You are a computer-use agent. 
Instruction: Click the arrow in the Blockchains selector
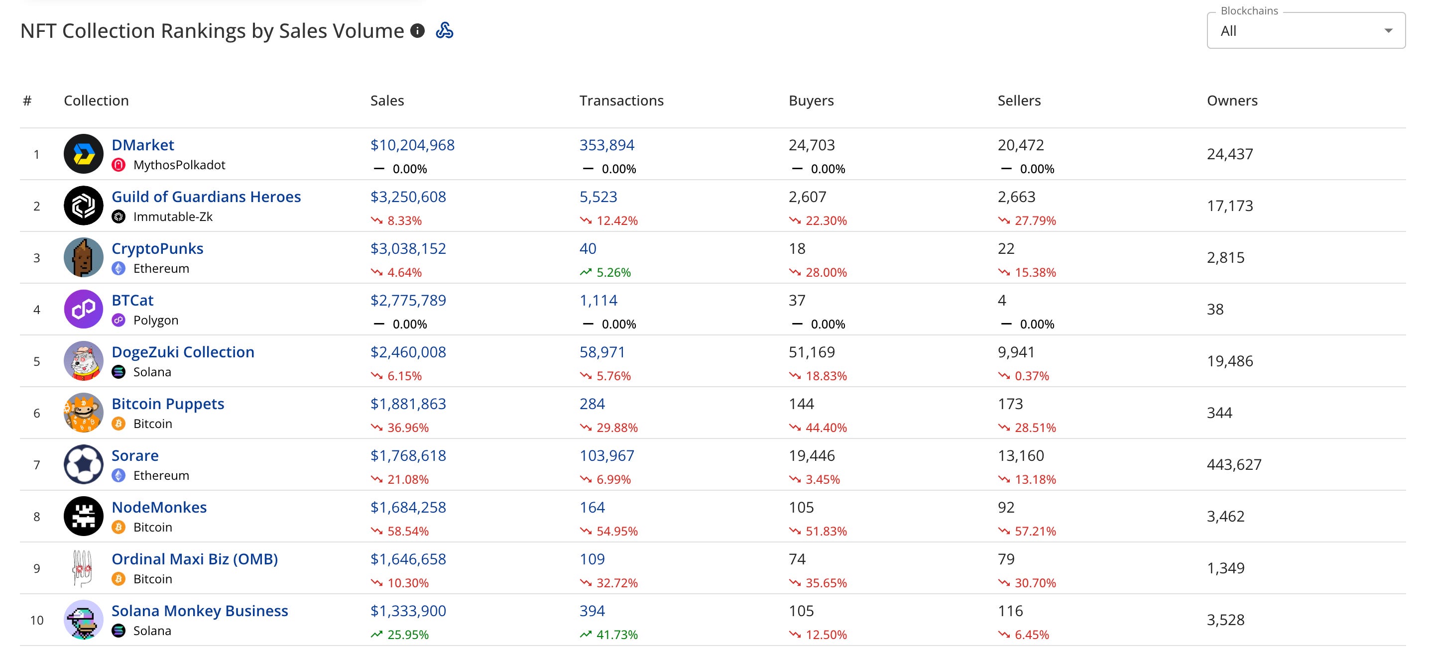[1388, 31]
